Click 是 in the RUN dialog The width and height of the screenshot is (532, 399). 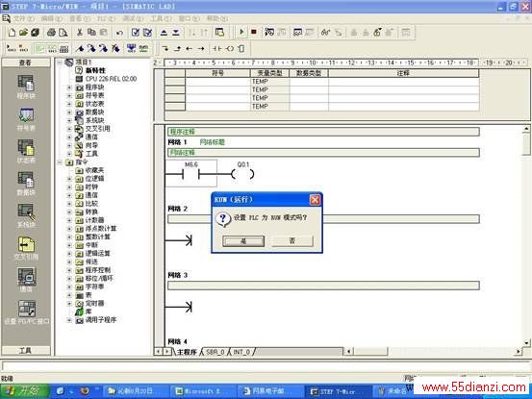pos(243,241)
